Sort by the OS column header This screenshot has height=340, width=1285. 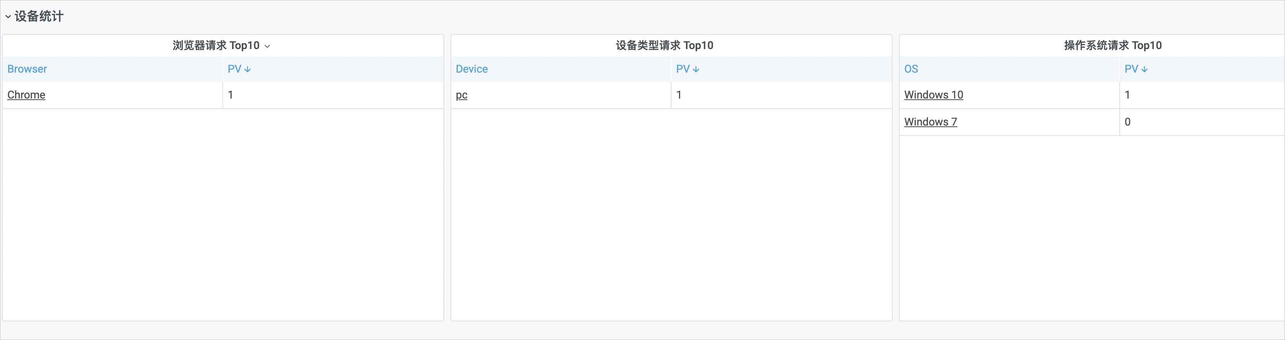point(911,69)
